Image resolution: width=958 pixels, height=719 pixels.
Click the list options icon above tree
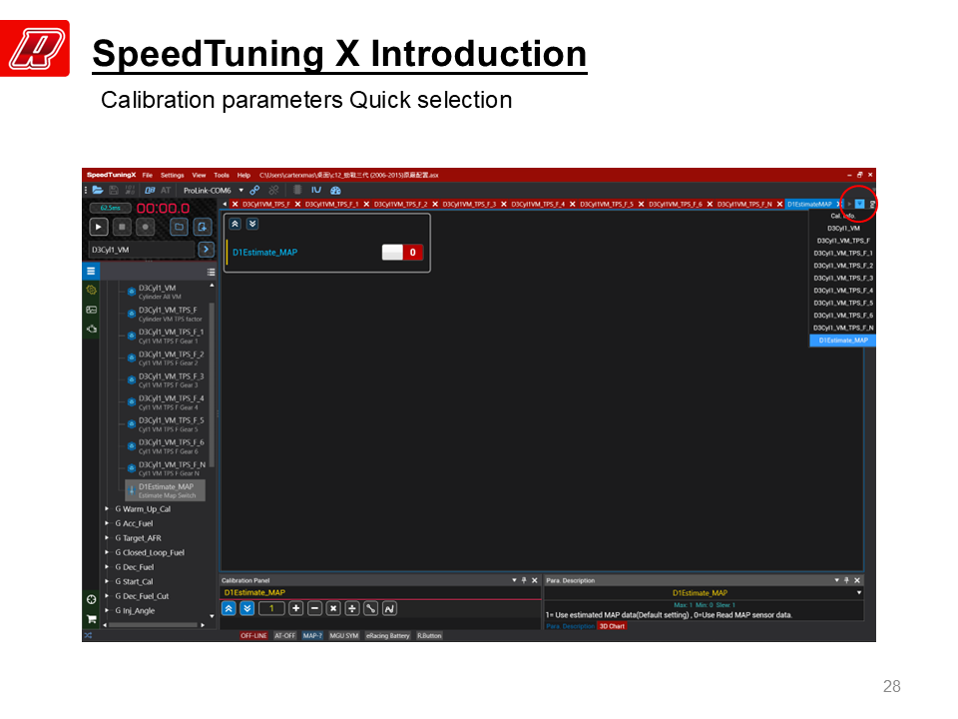211,272
